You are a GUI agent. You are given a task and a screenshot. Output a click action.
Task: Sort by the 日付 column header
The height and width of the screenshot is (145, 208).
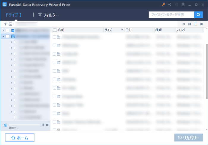coord(128,30)
